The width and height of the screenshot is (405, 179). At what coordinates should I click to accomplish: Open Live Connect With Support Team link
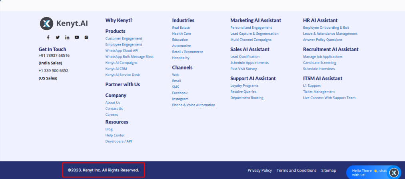(329, 98)
